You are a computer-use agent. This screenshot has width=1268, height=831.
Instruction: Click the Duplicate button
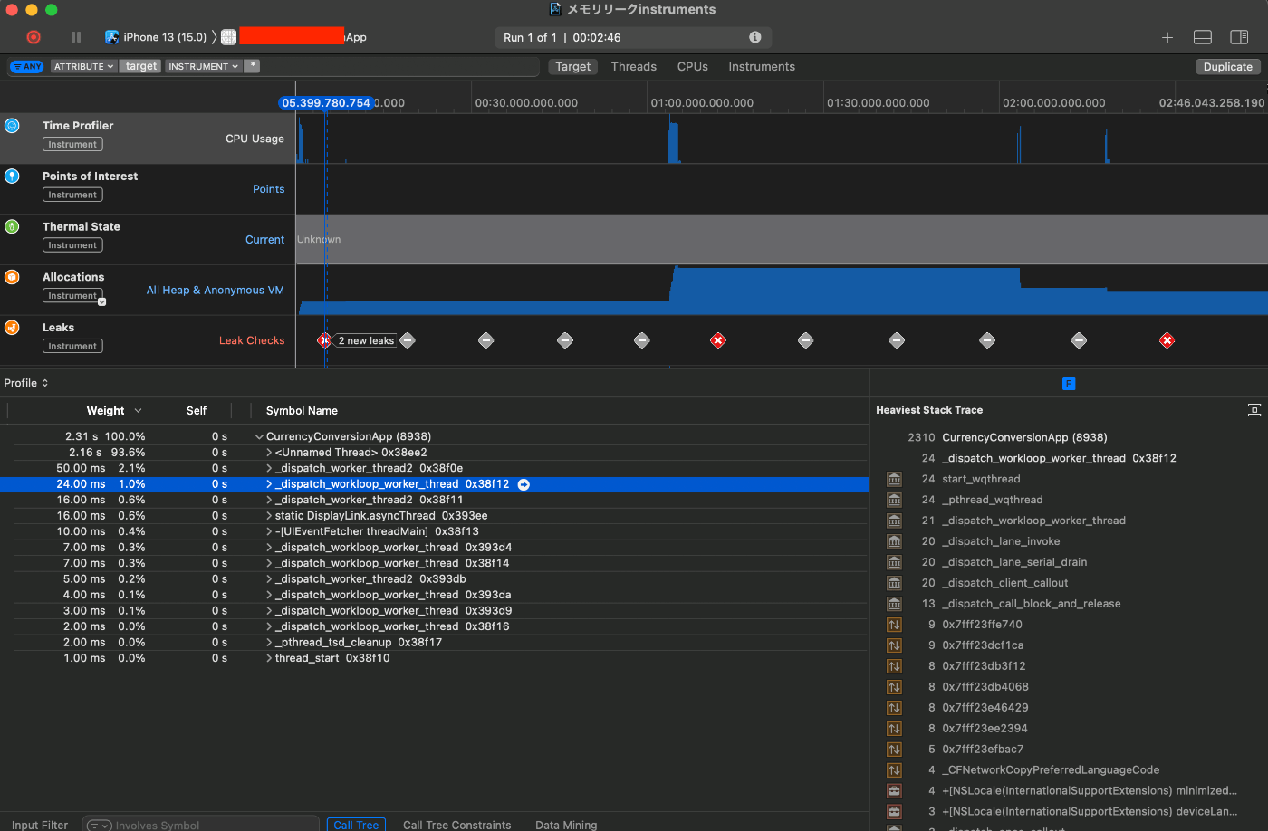[x=1227, y=66]
